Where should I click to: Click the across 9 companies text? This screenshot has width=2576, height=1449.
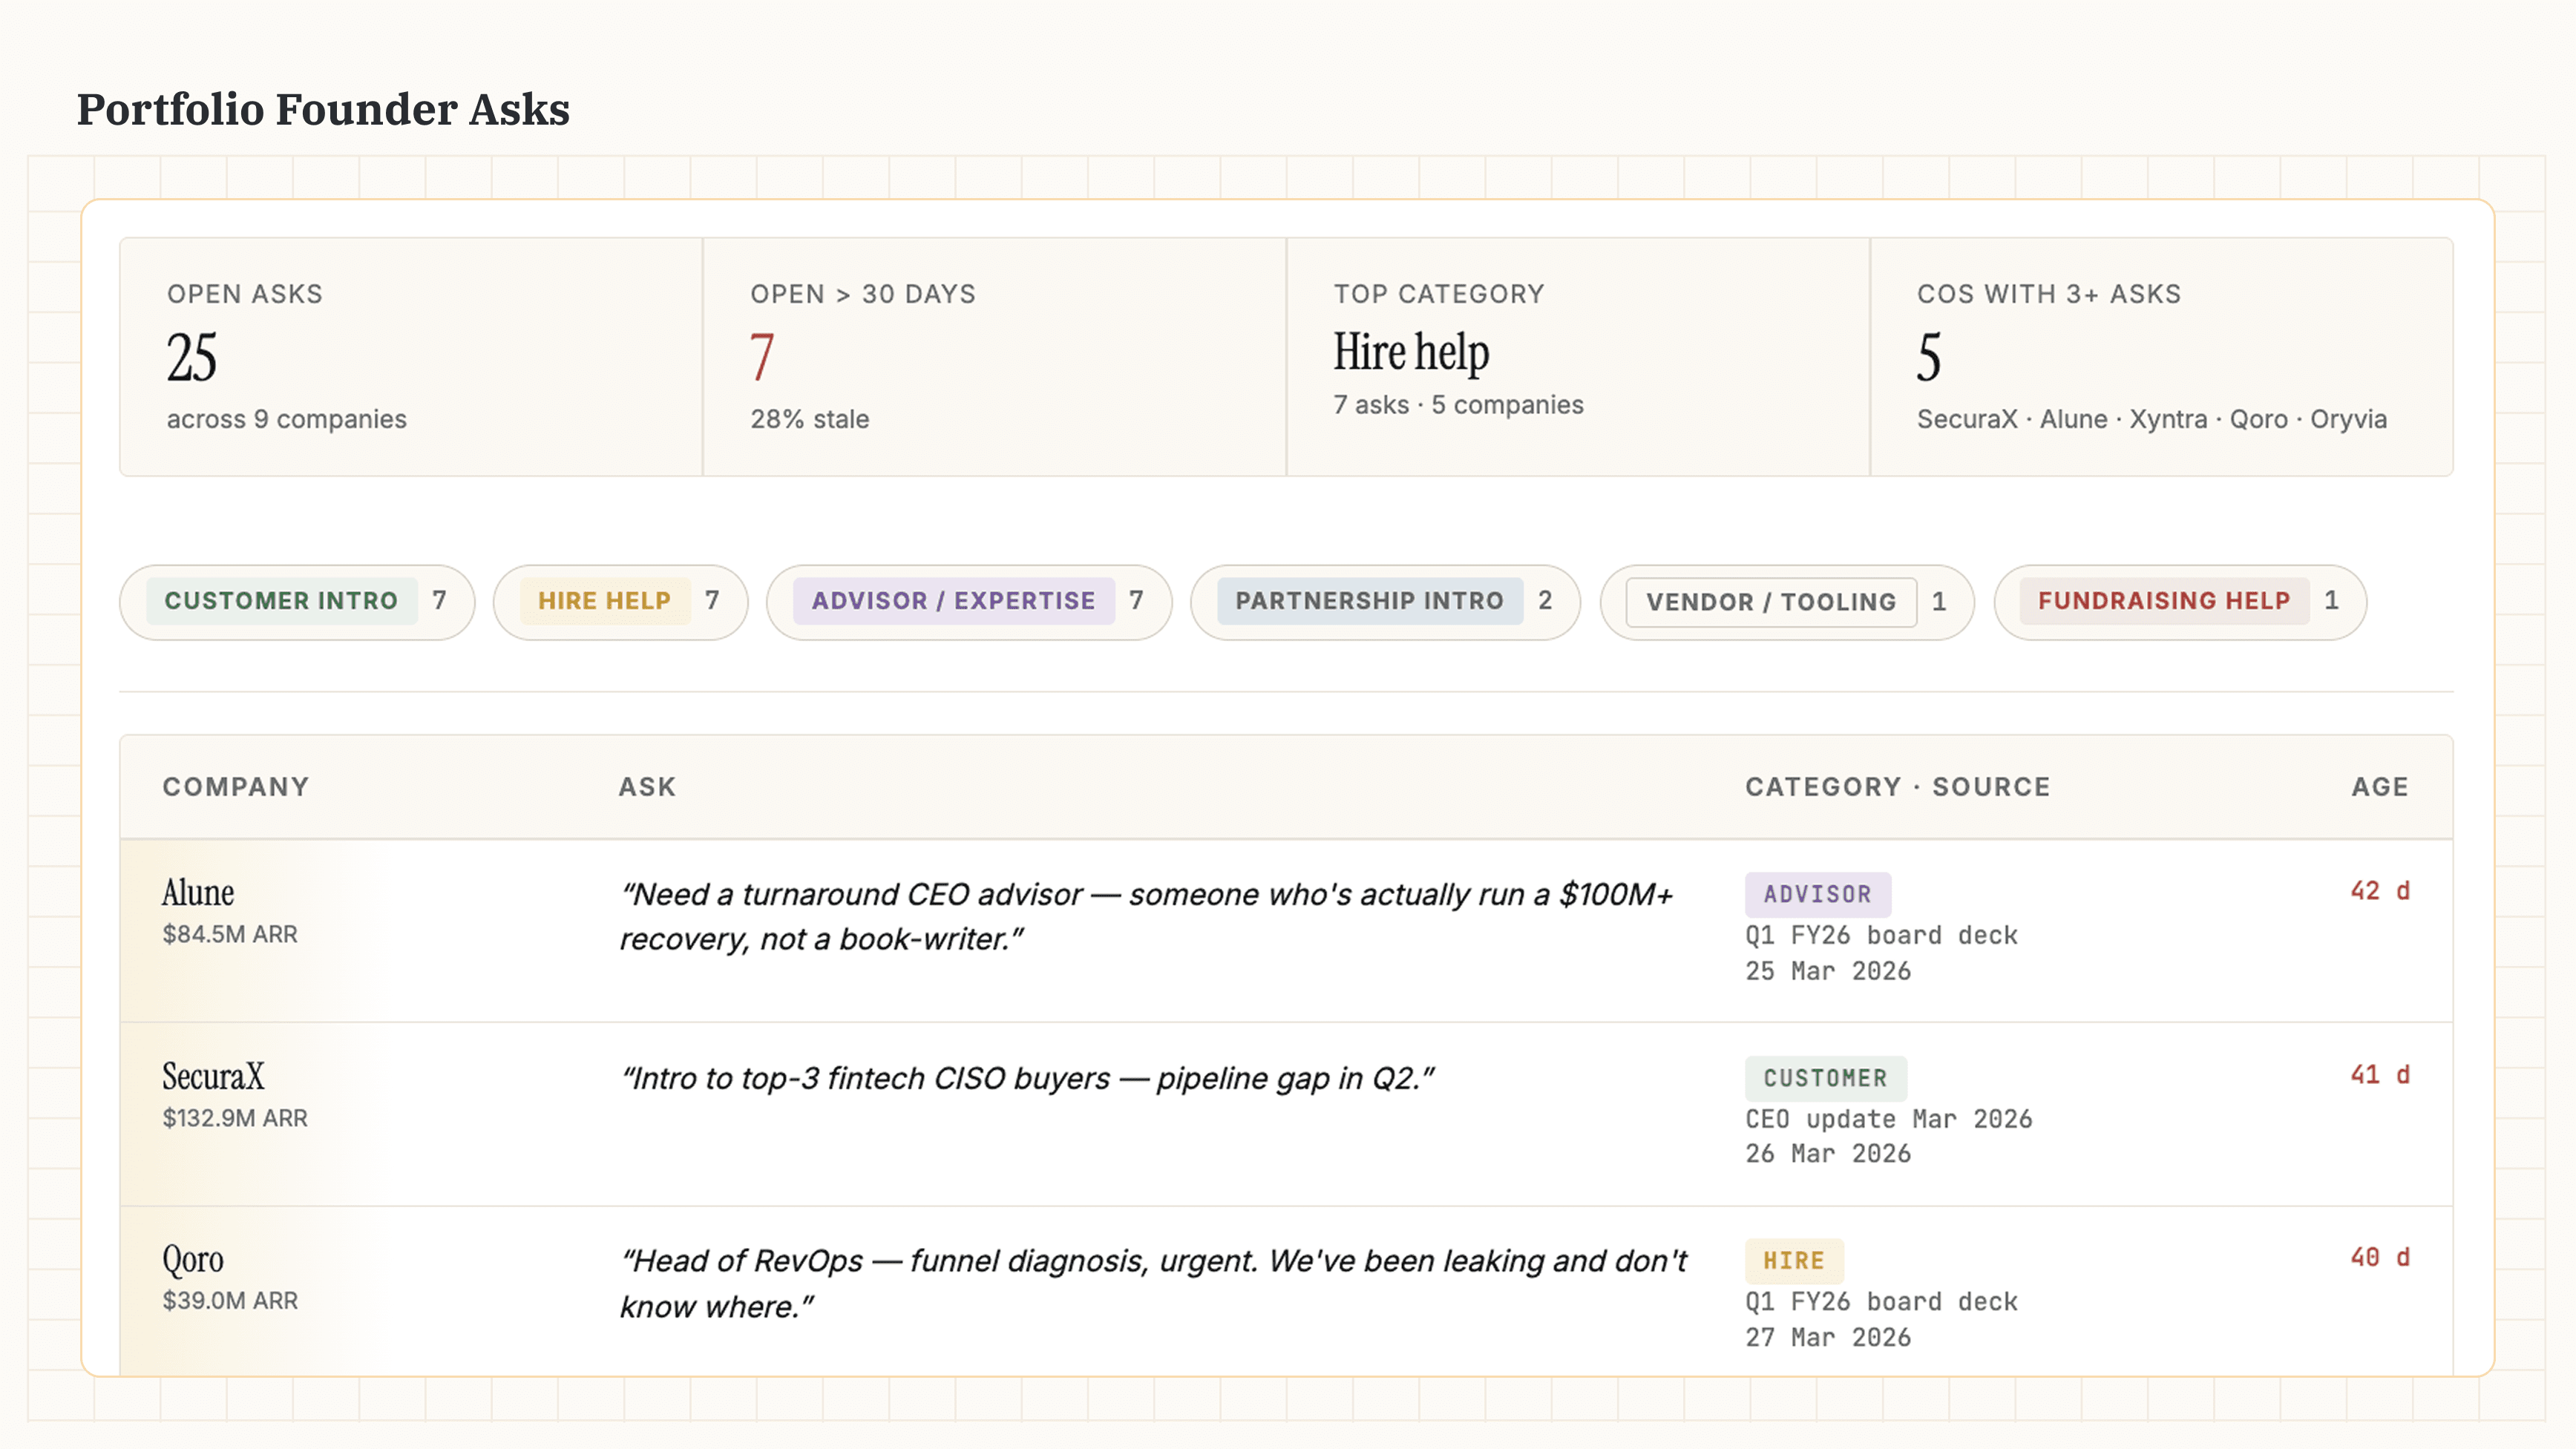click(x=287, y=419)
